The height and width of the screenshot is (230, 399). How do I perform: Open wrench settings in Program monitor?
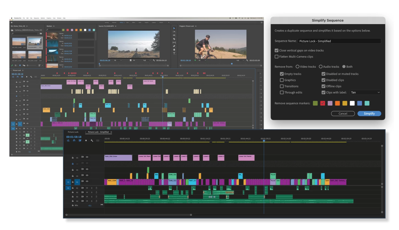point(247,60)
